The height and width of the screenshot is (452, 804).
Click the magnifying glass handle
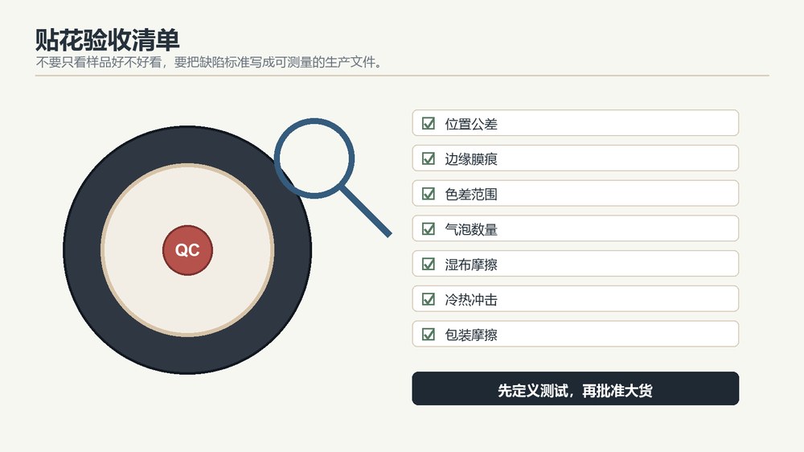pyautogui.click(x=367, y=212)
